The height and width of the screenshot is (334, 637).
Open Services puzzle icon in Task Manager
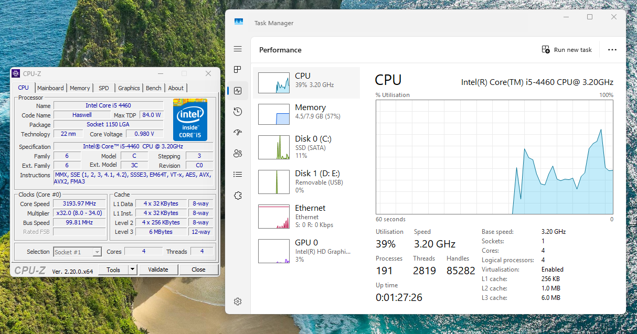[x=238, y=196]
